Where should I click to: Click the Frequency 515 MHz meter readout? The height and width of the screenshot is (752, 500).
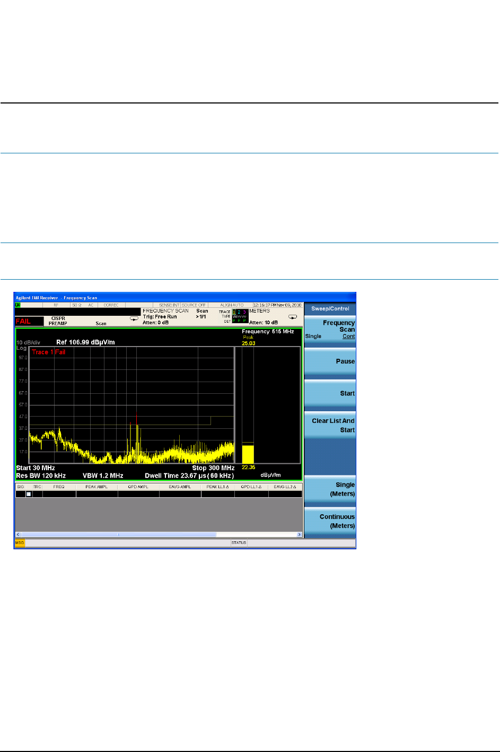(268, 332)
